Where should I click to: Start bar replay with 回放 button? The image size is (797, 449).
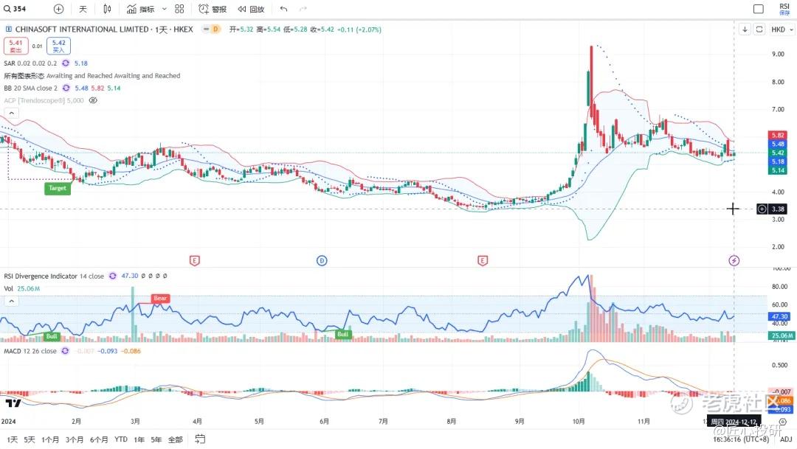[x=251, y=9]
